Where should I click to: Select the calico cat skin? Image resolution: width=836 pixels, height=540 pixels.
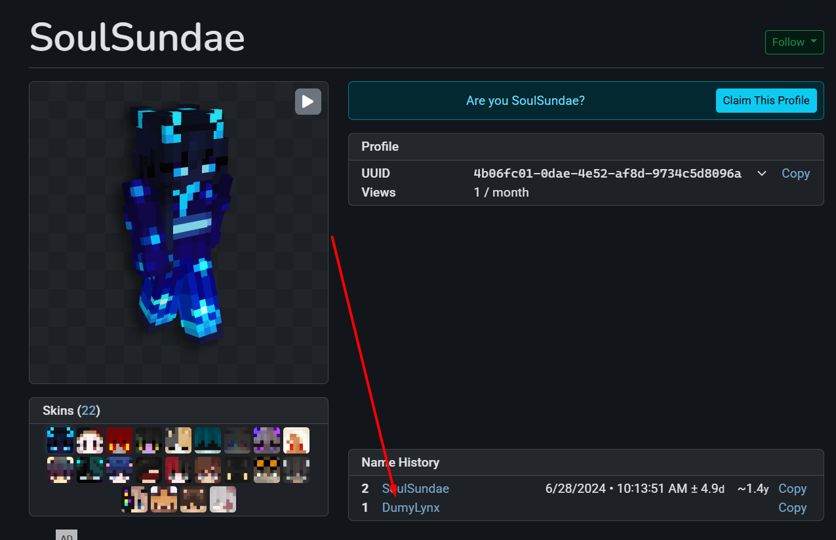point(178,440)
